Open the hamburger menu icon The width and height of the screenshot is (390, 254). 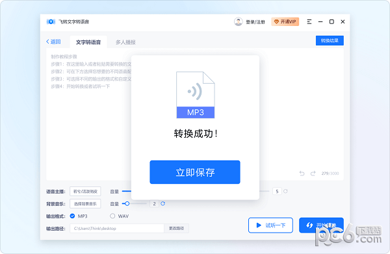pyautogui.click(x=309, y=22)
